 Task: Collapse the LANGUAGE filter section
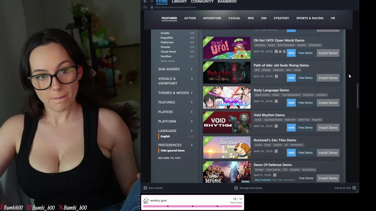[x=175, y=131]
